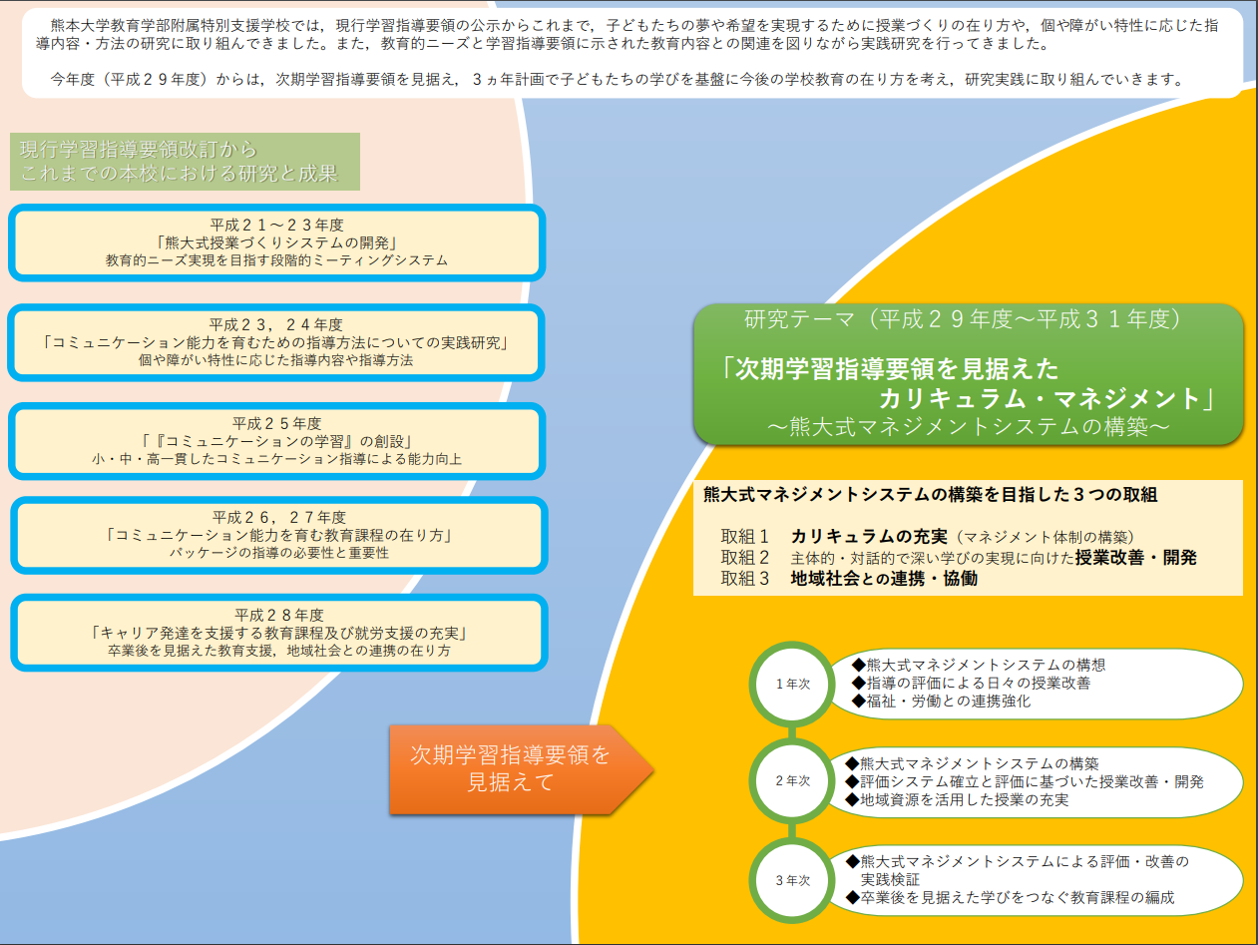Click the 平成26,27年度 教育課程の在り方 box
Screen dimensions: 1258x945
click(x=279, y=535)
